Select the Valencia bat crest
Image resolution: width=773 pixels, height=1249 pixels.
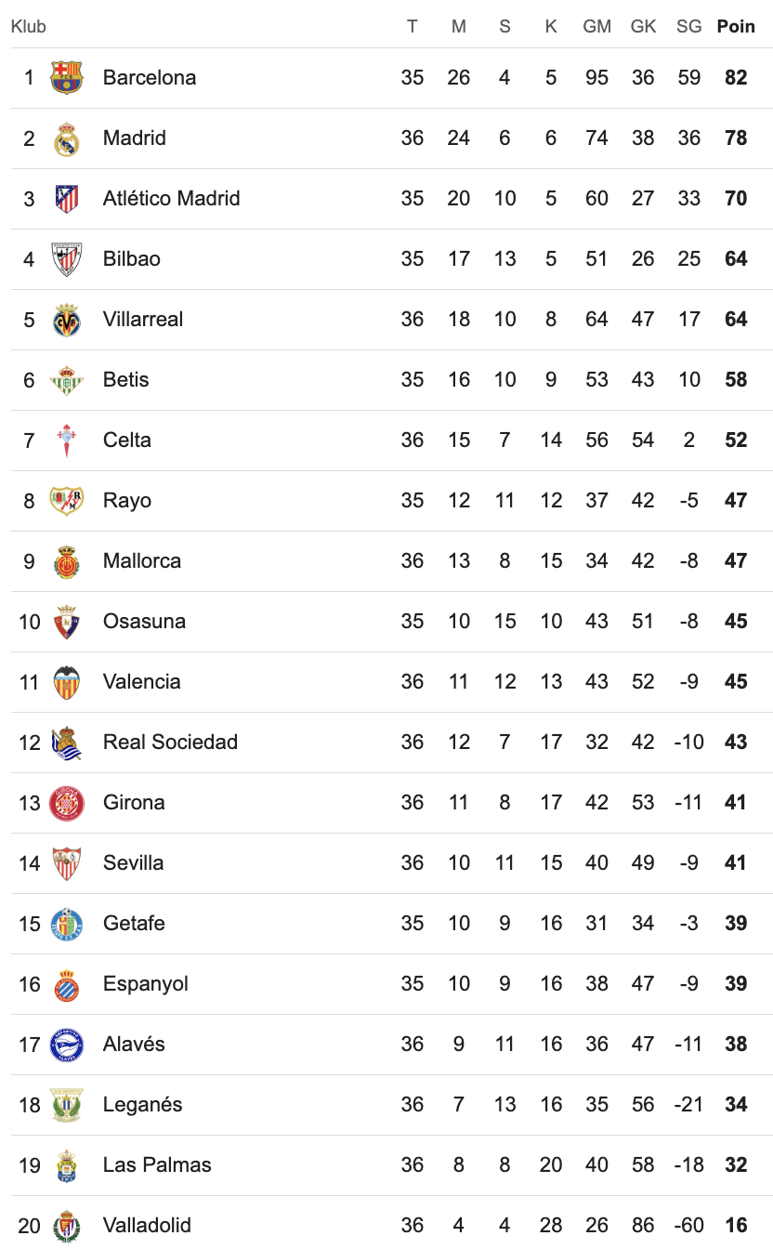[67, 682]
